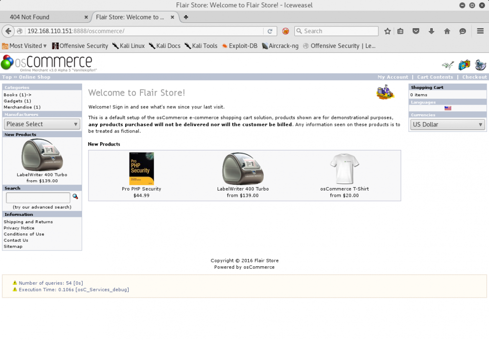Open the Iceweasel hamburger menu
Screen dimensions: 489x340
point(480,31)
